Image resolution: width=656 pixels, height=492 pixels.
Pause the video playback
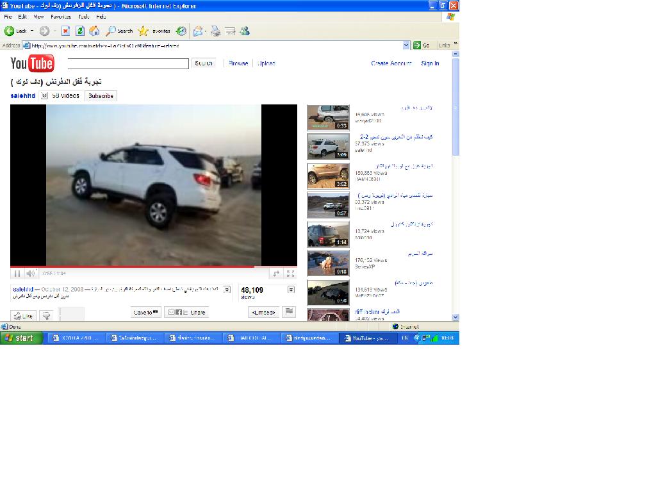pyautogui.click(x=17, y=274)
